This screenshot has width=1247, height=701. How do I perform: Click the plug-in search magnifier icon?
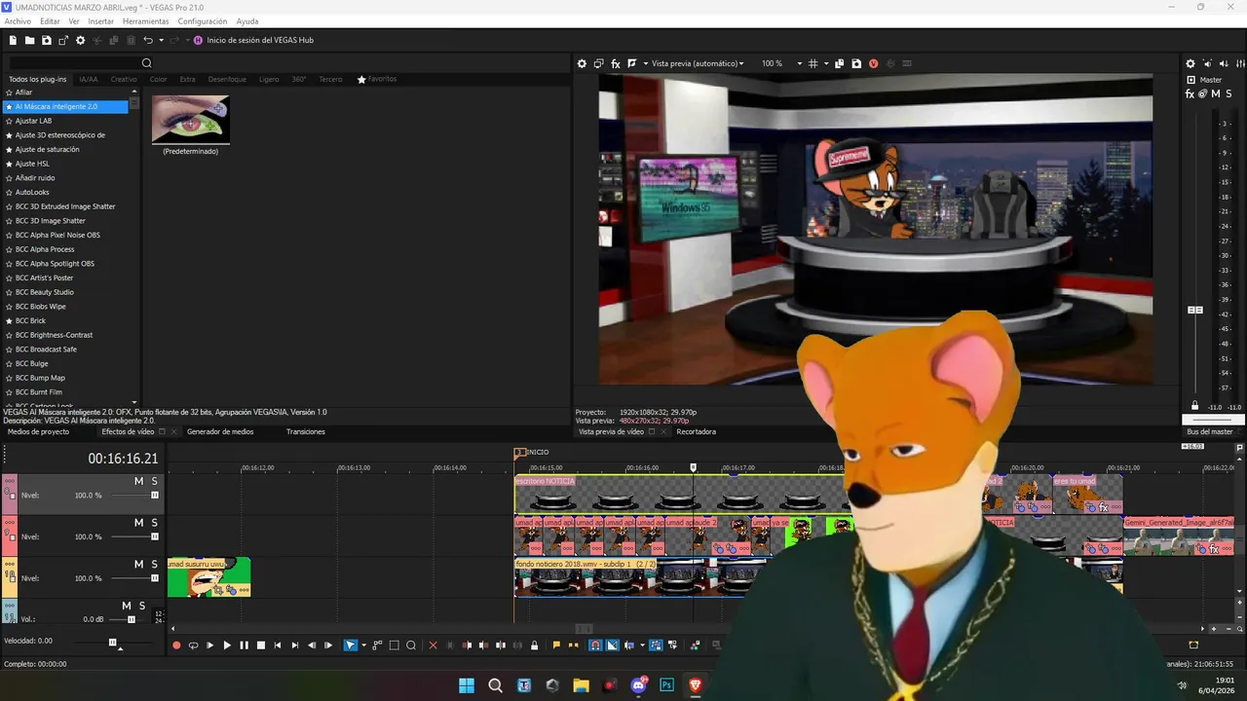[x=147, y=63]
